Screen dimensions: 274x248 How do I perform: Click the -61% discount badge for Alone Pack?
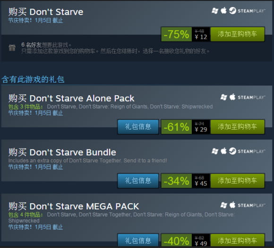(x=176, y=127)
